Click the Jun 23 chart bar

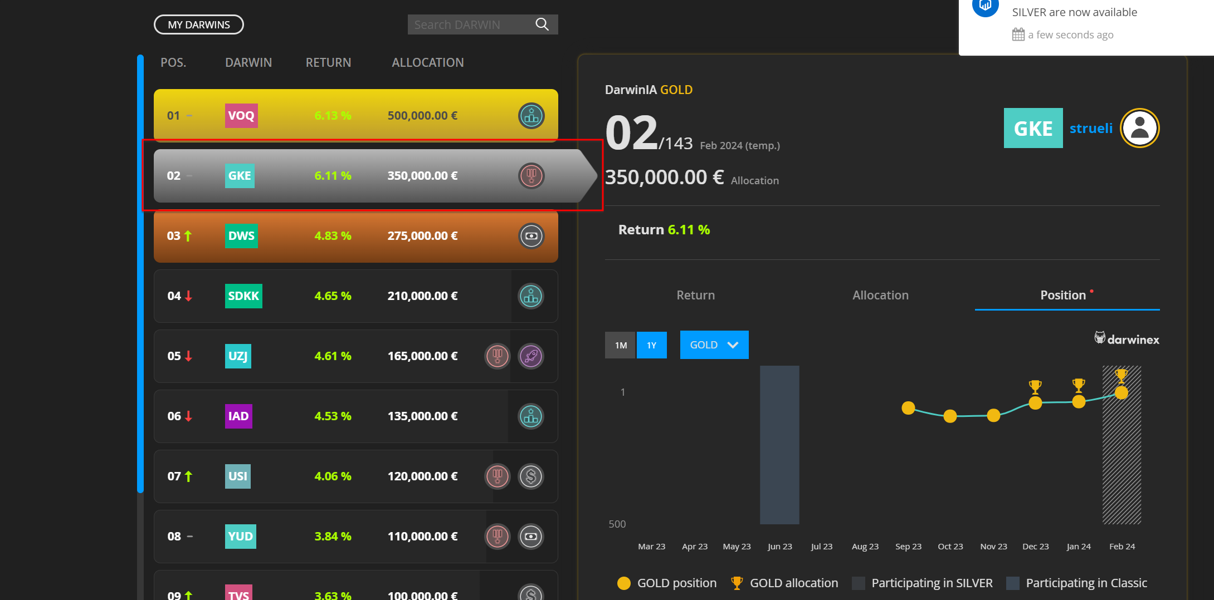coord(779,445)
